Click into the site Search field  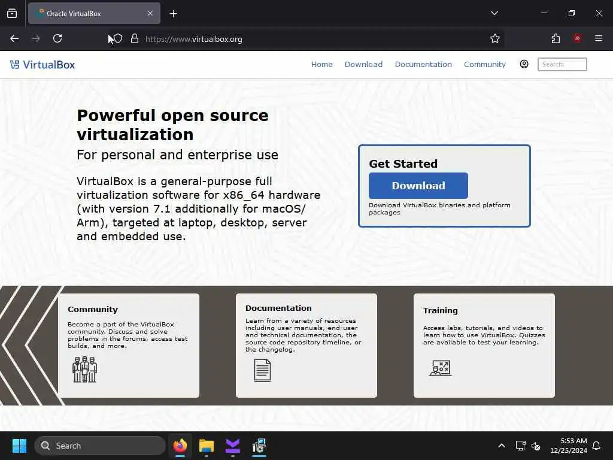coord(562,64)
